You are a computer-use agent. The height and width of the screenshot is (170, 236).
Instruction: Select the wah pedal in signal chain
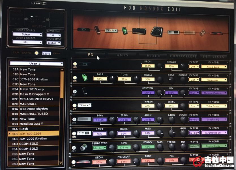98,30
